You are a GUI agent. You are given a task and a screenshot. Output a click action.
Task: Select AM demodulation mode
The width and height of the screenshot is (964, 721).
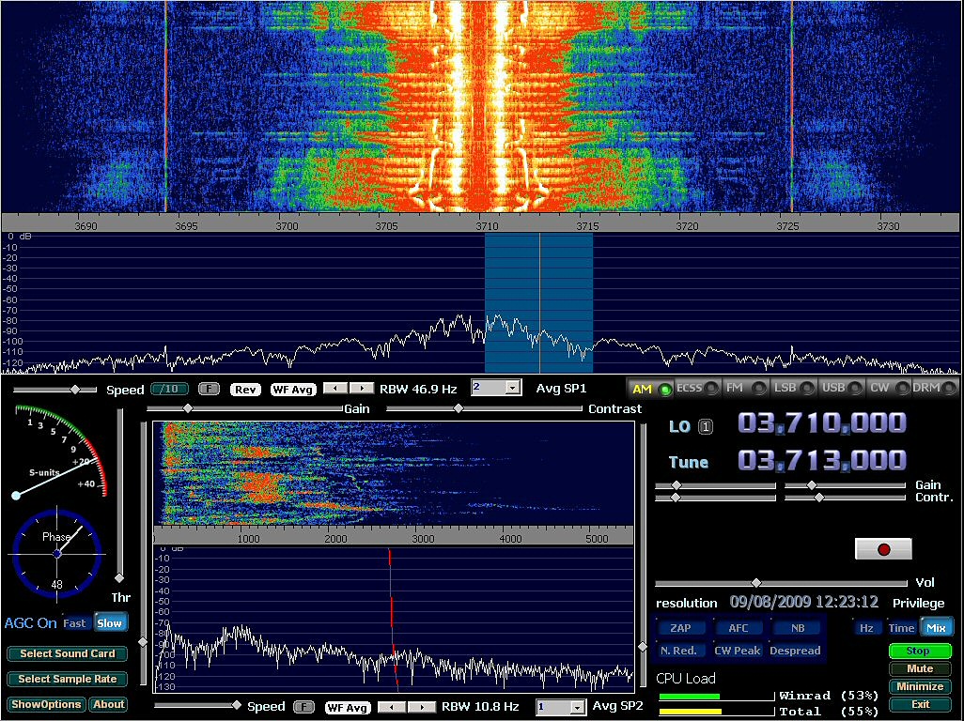[x=650, y=389]
